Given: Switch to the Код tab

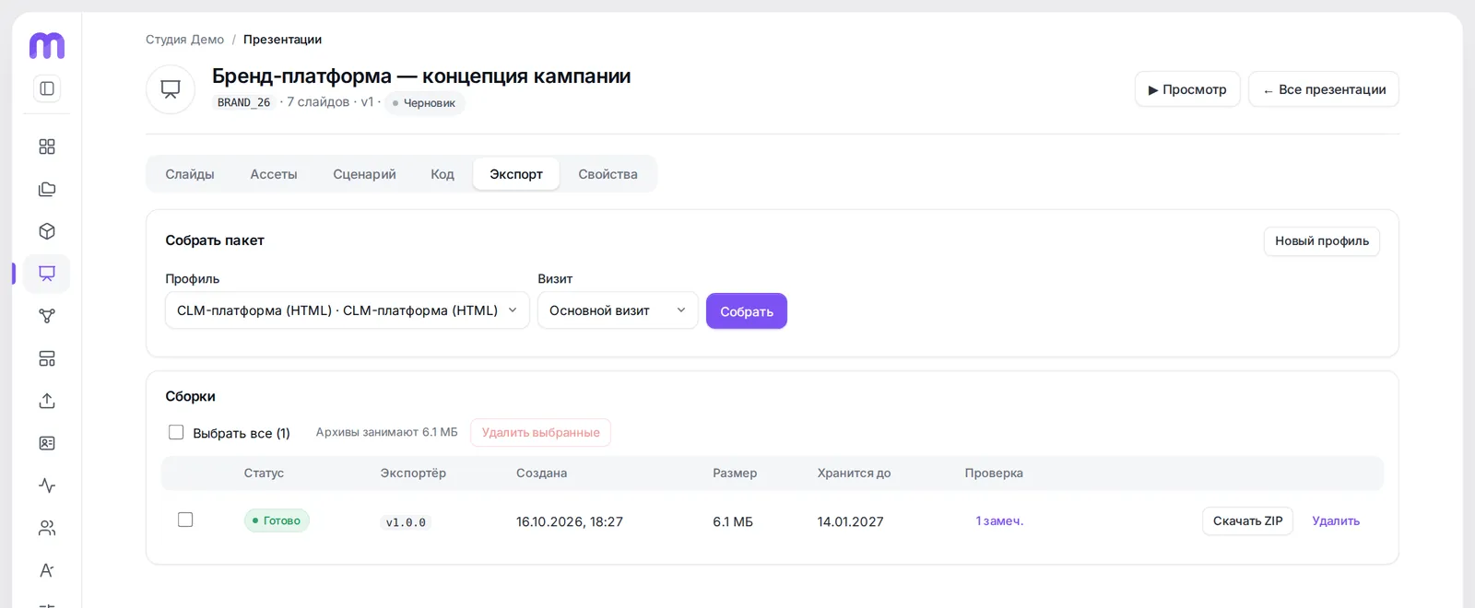Looking at the screenshot, I should click(442, 174).
